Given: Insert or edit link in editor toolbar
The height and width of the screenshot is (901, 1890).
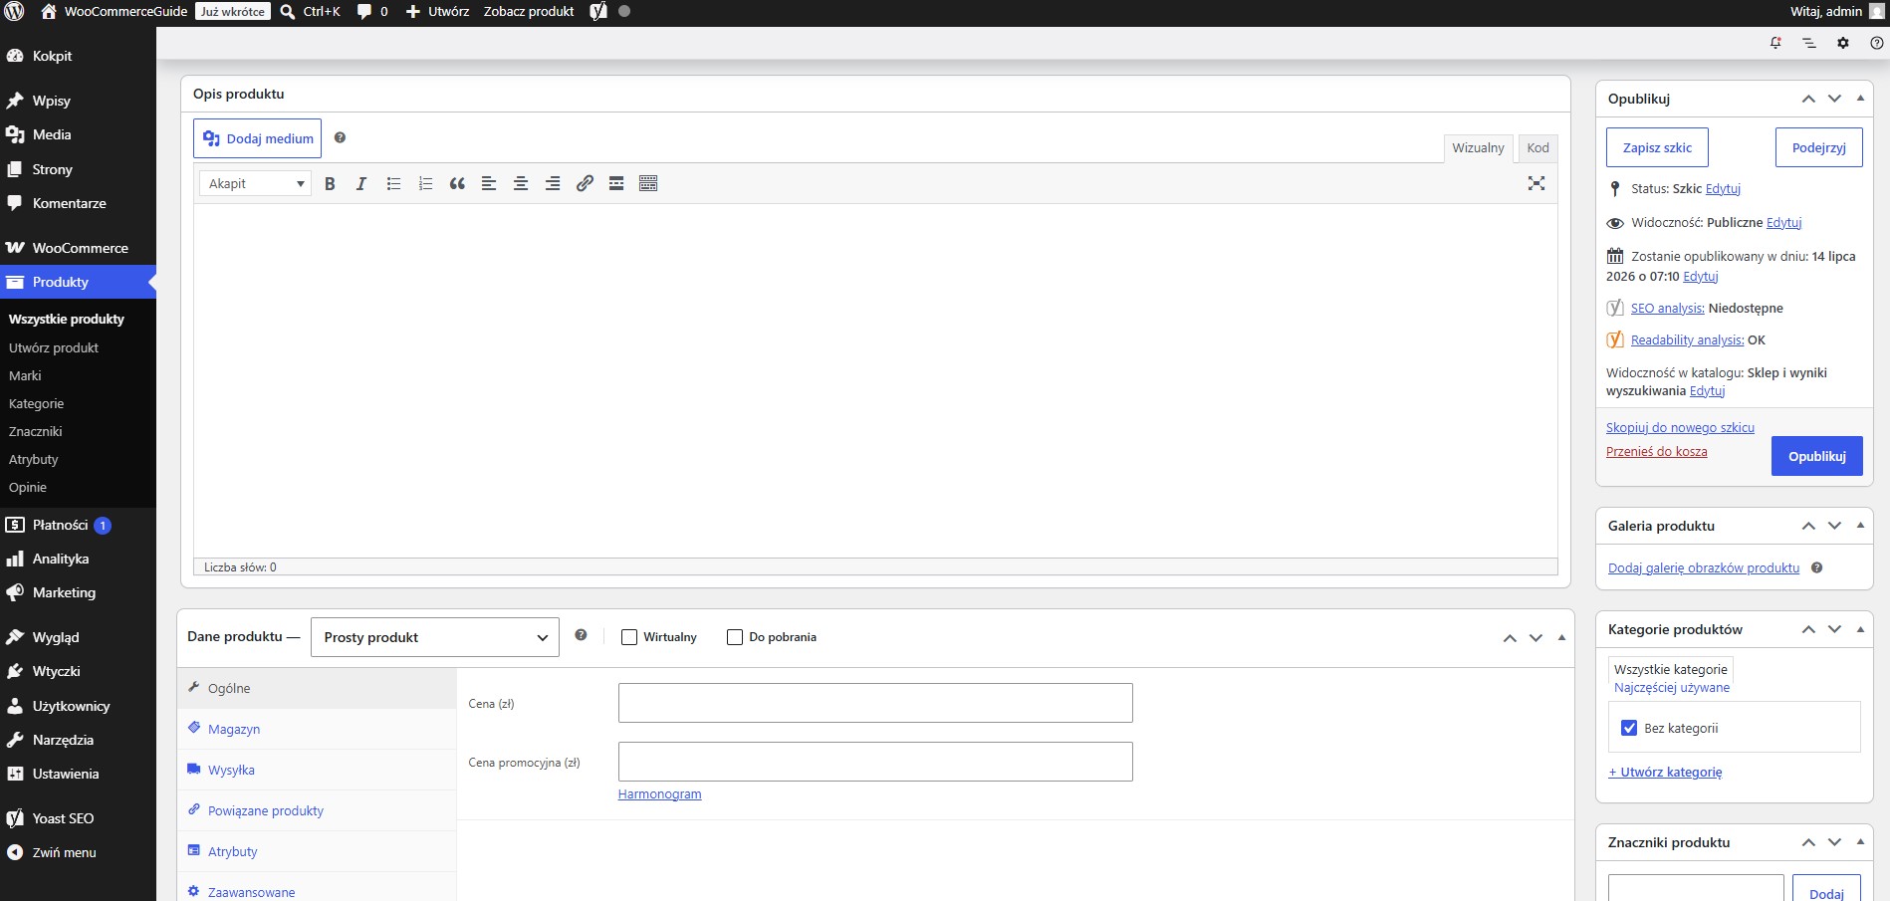Looking at the screenshot, I should tap(585, 183).
